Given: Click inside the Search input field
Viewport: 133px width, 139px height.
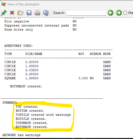Looking at the screenshot, I should point(86,13).
